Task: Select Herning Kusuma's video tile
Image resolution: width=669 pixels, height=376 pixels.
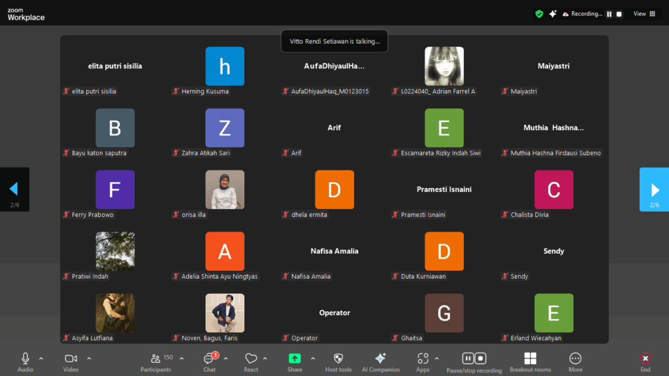Action: pyautogui.click(x=225, y=66)
